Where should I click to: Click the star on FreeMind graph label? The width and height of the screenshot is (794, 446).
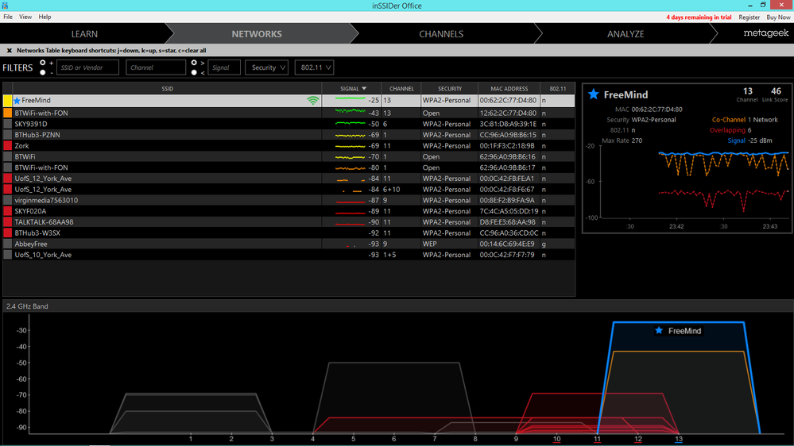click(x=659, y=330)
